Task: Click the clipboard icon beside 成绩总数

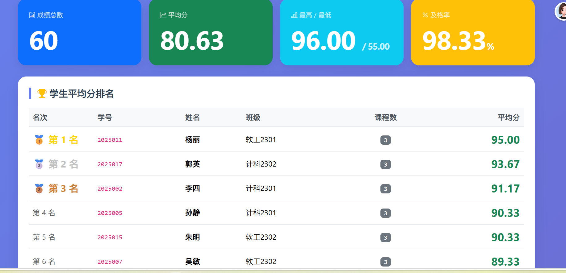Action: coord(32,15)
